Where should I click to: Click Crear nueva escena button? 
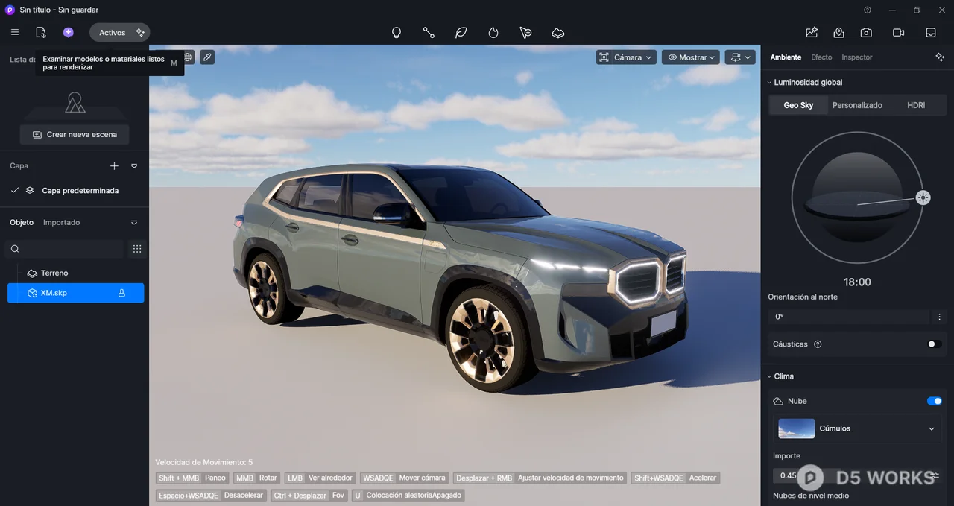click(75, 134)
